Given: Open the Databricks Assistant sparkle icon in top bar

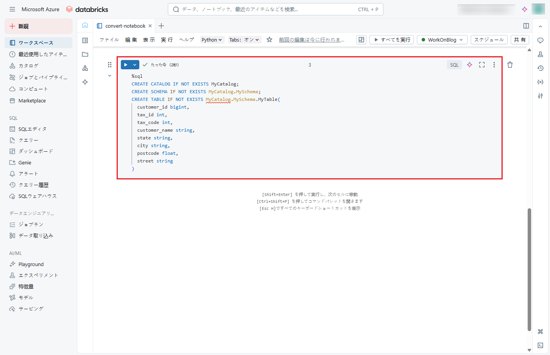Looking at the screenshot, I should (x=524, y=9).
